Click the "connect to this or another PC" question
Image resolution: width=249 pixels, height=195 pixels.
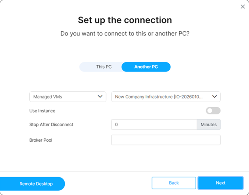pyautogui.click(x=125, y=33)
